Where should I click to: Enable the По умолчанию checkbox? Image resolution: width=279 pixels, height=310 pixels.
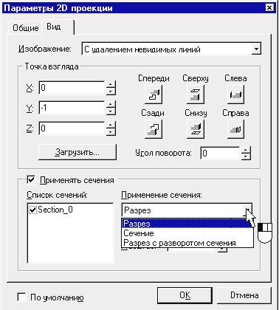point(22,297)
